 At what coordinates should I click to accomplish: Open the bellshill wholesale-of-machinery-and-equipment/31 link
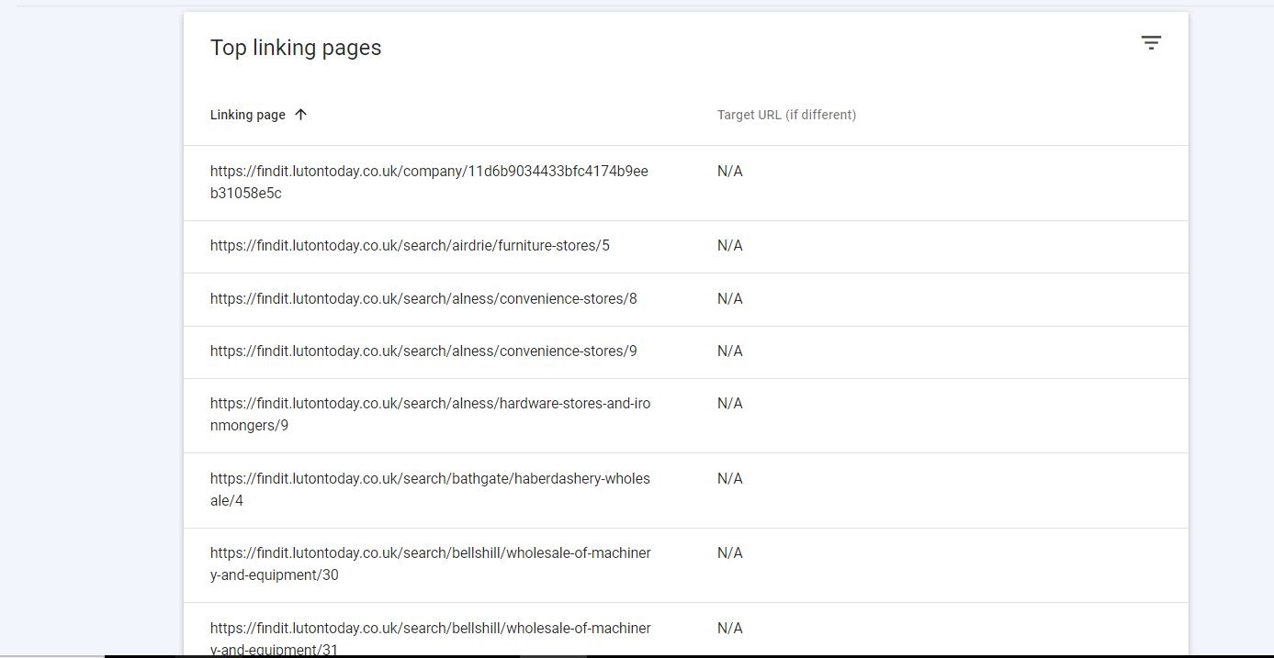[430, 638]
